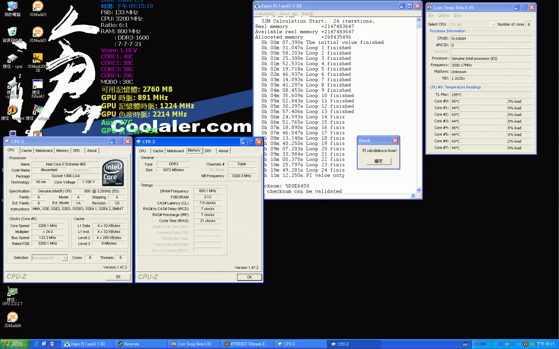Open the 3DMark03 desktop shortcut
The width and height of the screenshot is (559, 349).
(38, 9)
